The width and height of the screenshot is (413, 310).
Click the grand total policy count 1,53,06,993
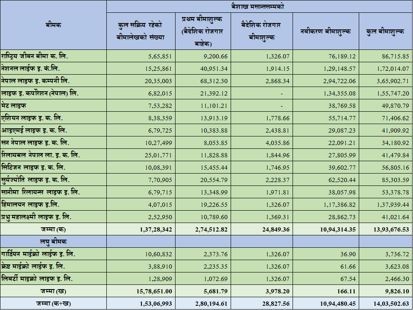tap(156, 304)
